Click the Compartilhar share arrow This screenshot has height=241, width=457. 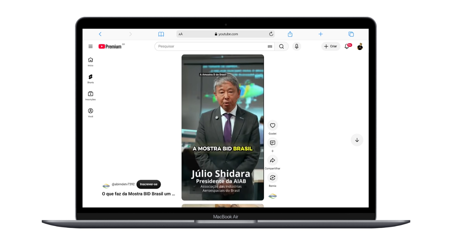(273, 160)
